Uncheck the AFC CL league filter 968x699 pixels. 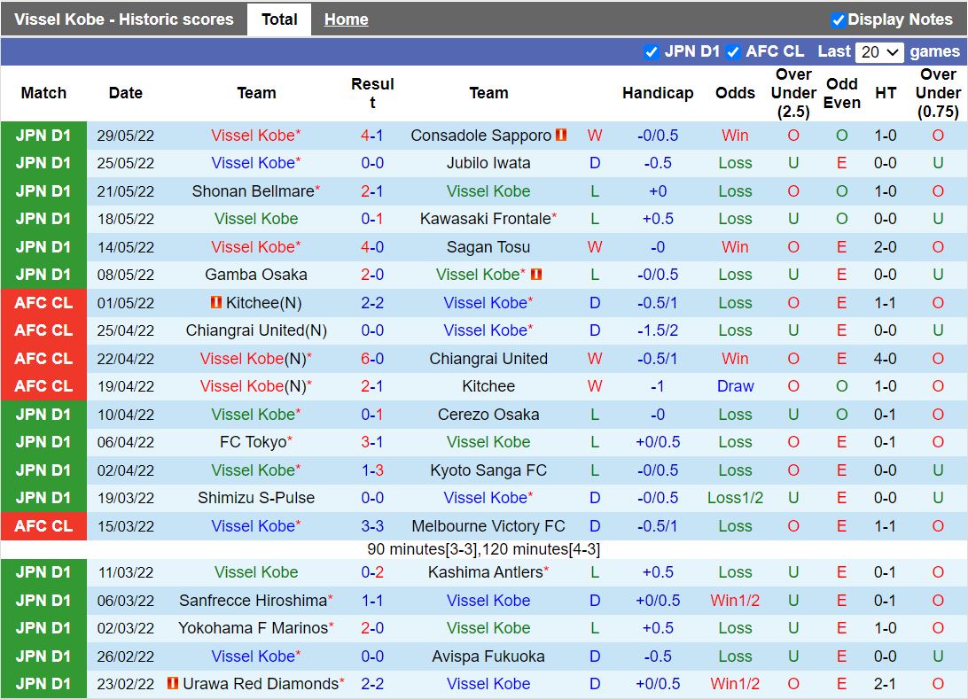click(x=733, y=52)
